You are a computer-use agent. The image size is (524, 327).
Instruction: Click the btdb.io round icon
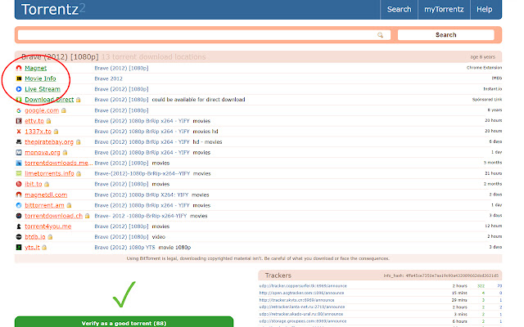(x=19, y=237)
